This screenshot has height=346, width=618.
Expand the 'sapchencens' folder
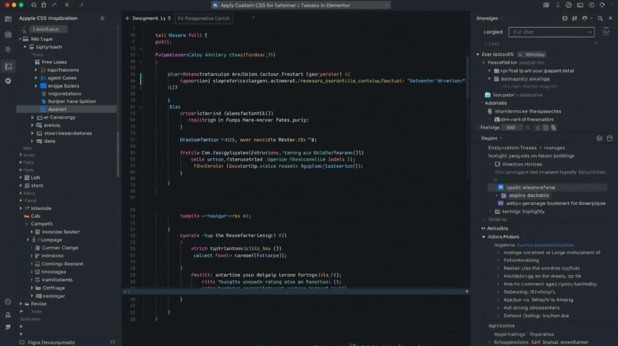pos(36,70)
